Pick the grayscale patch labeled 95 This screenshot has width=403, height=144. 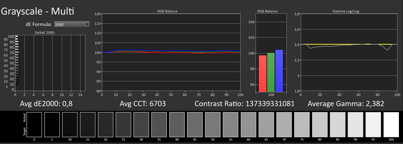pyautogui.click(x=373, y=124)
